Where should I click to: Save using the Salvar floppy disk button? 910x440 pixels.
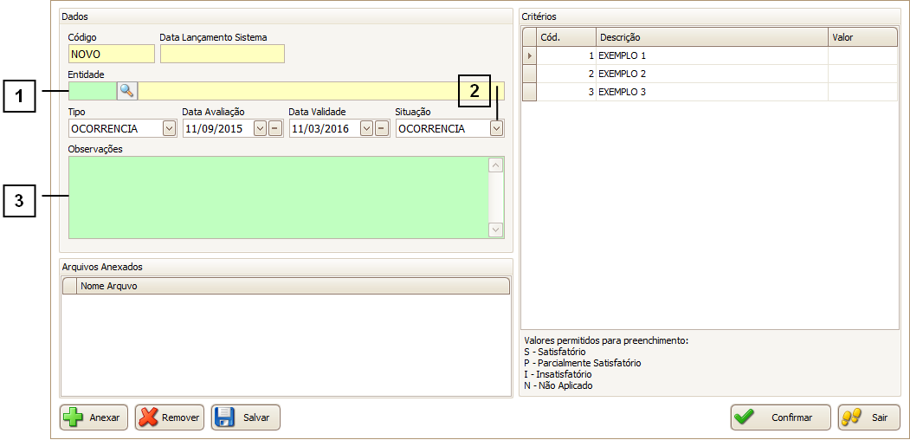coord(246,417)
